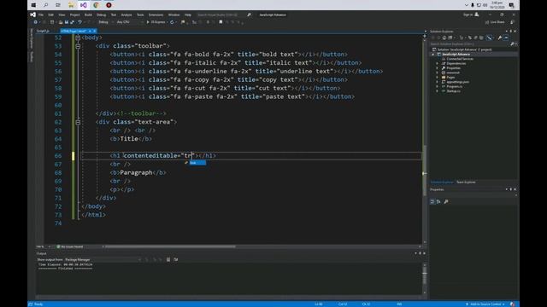This screenshot has width=547, height=307.
Task: Click the Clear All output icon
Action: (168, 259)
